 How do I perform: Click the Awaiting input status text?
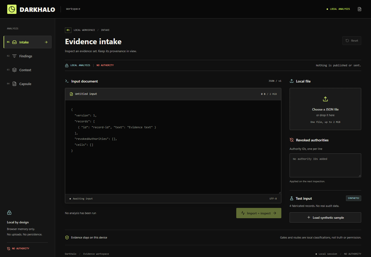tap(83, 199)
